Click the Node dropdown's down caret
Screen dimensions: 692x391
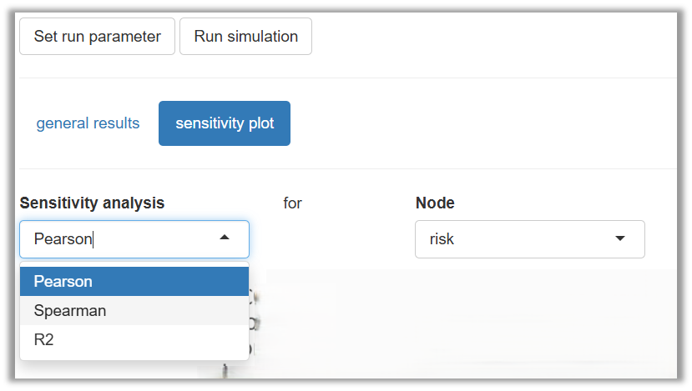[x=619, y=239]
